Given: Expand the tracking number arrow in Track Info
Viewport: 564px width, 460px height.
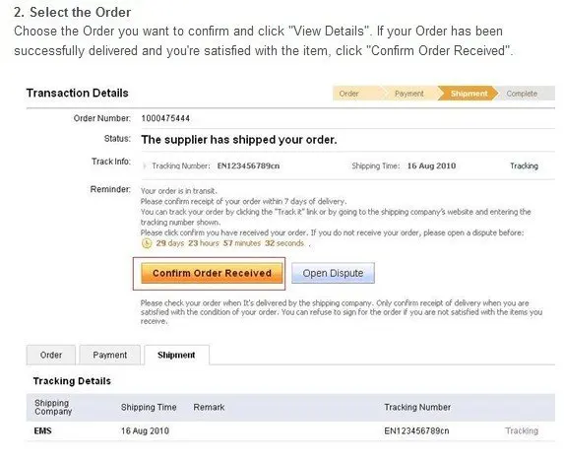Looking at the screenshot, I should click(x=145, y=165).
